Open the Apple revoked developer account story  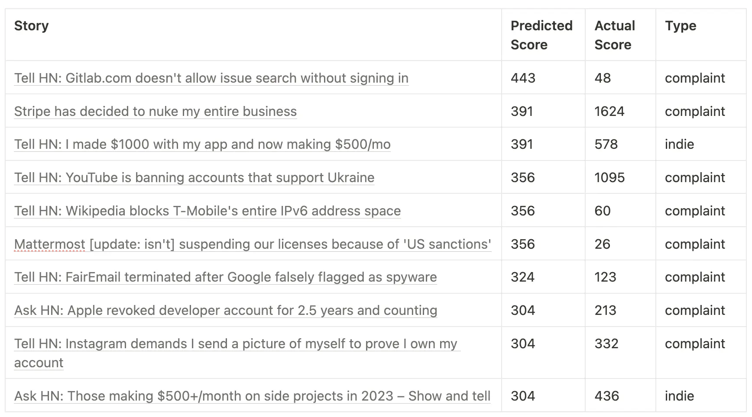click(x=225, y=311)
